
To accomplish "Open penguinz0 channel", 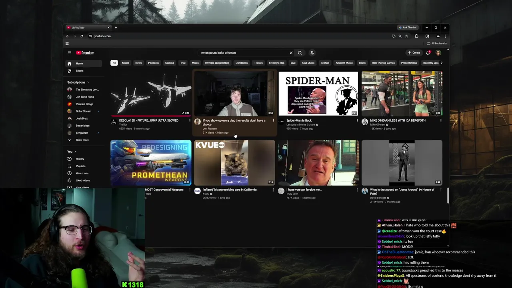I will [84, 133].
